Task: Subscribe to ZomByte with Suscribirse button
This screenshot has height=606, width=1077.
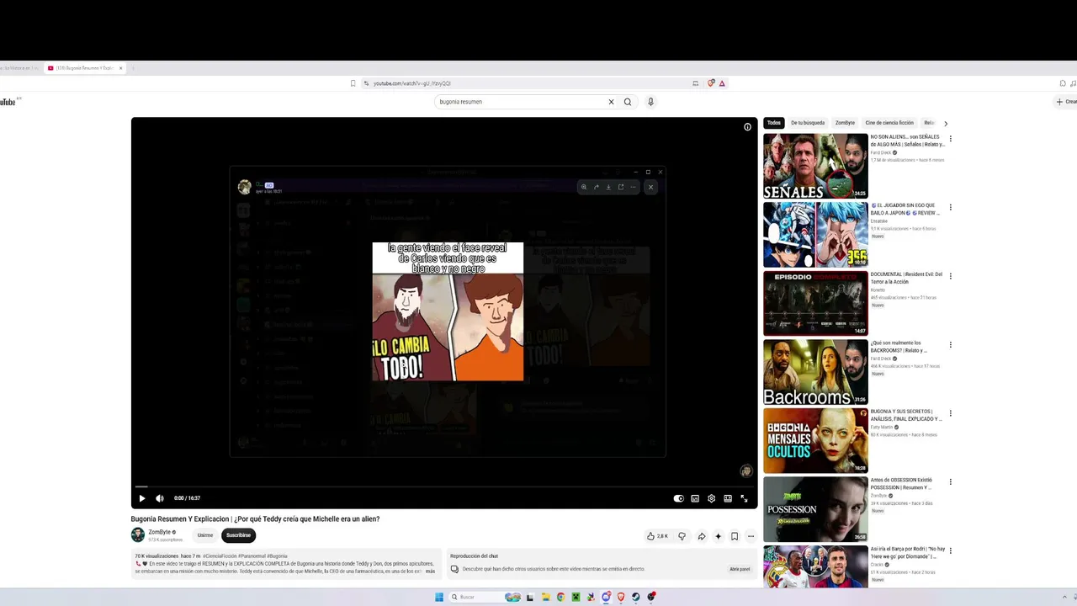Action: tap(238, 535)
